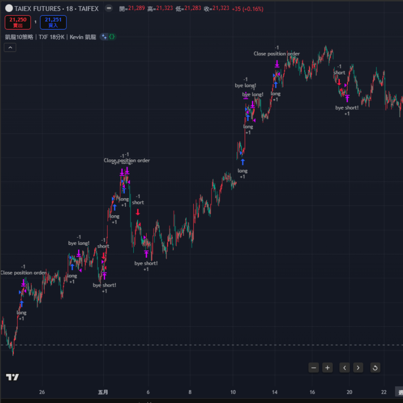This screenshot has width=403, height=403.
Task: Click the date label 22 on time axis
Action: pyautogui.click(x=384, y=392)
